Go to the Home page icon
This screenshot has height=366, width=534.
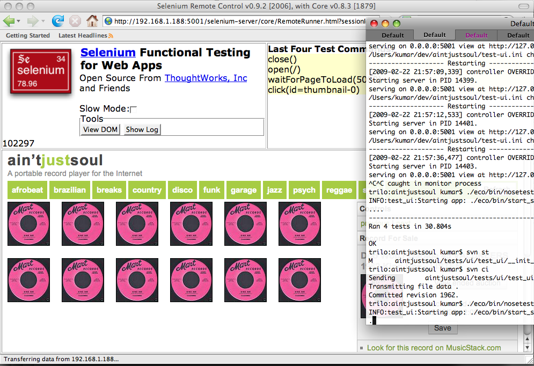click(x=92, y=21)
